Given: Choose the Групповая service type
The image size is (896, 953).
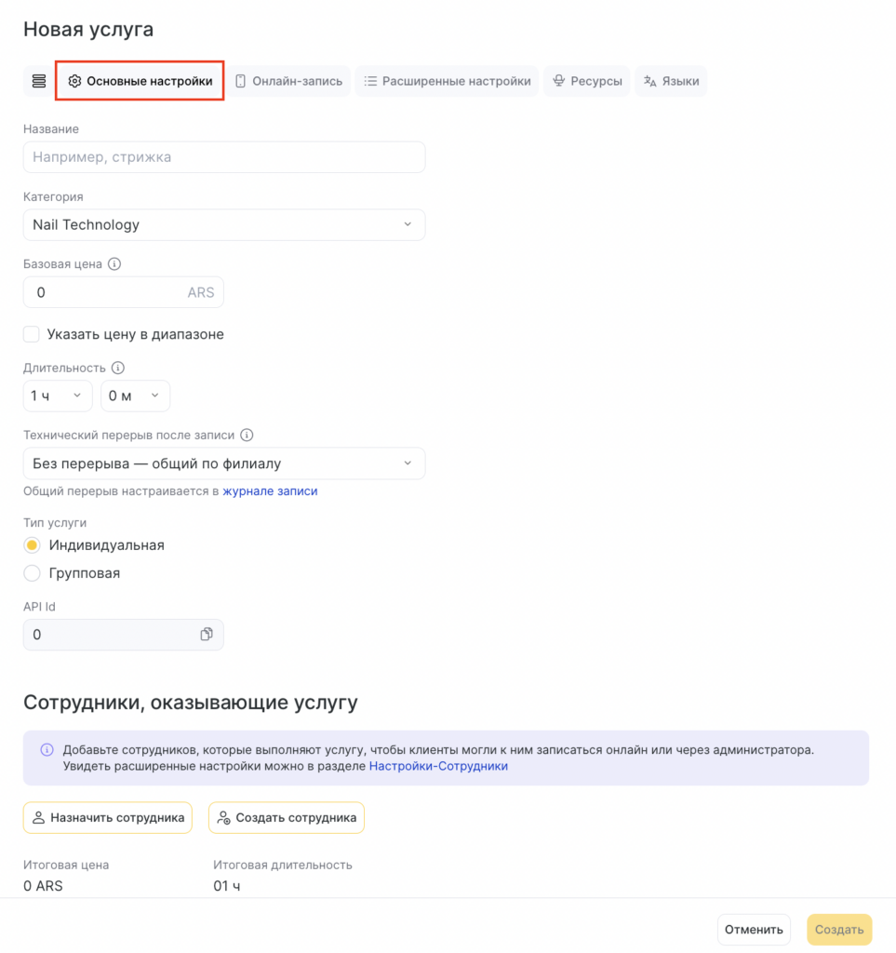Looking at the screenshot, I should (32, 573).
